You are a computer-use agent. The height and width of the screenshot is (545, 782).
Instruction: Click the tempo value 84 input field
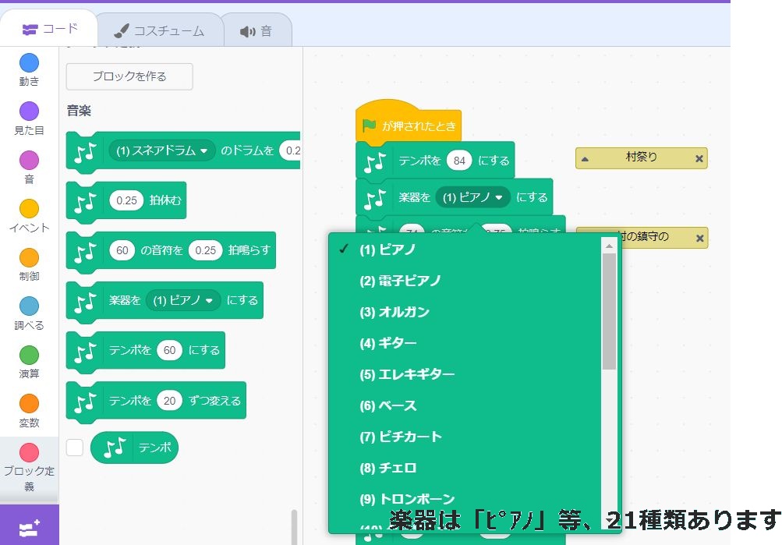click(459, 161)
